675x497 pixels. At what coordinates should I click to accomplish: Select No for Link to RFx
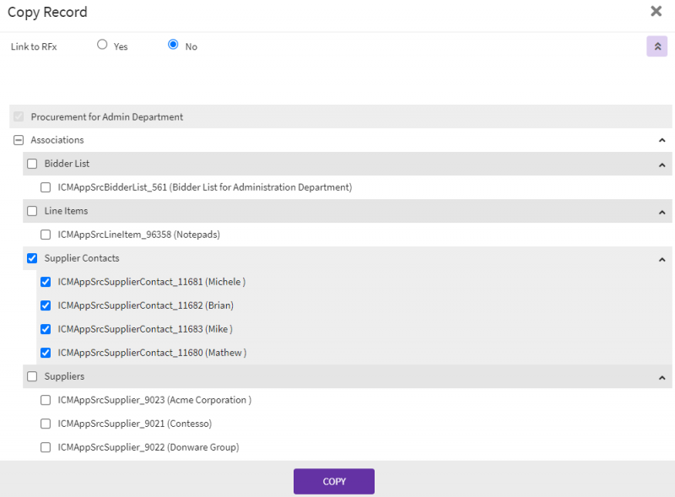[173, 44]
